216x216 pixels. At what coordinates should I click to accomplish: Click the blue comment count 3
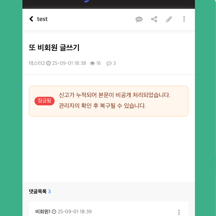pos(49,192)
